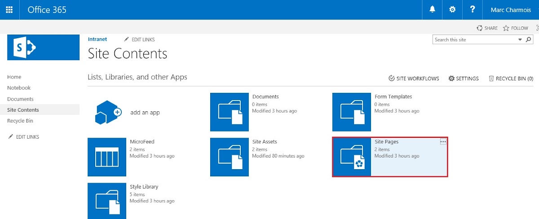Open the Site Pages ellipsis menu
Image resolution: width=539 pixels, height=219 pixels.
click(443, 141)
